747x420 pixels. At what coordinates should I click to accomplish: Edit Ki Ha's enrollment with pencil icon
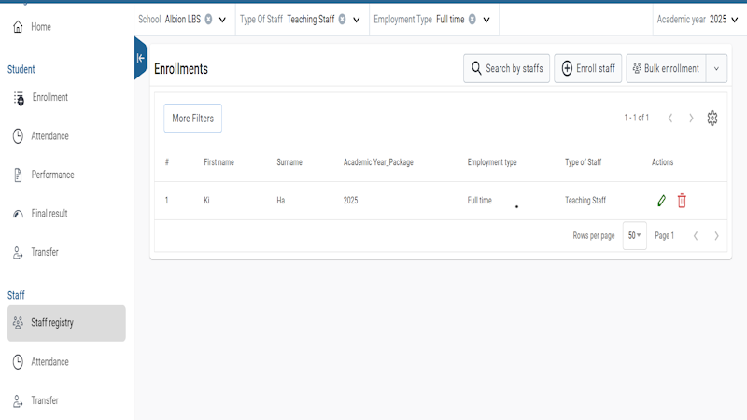coord(661,201)
